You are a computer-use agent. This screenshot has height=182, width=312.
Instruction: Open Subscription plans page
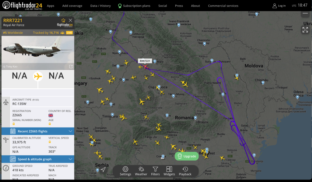134,6
